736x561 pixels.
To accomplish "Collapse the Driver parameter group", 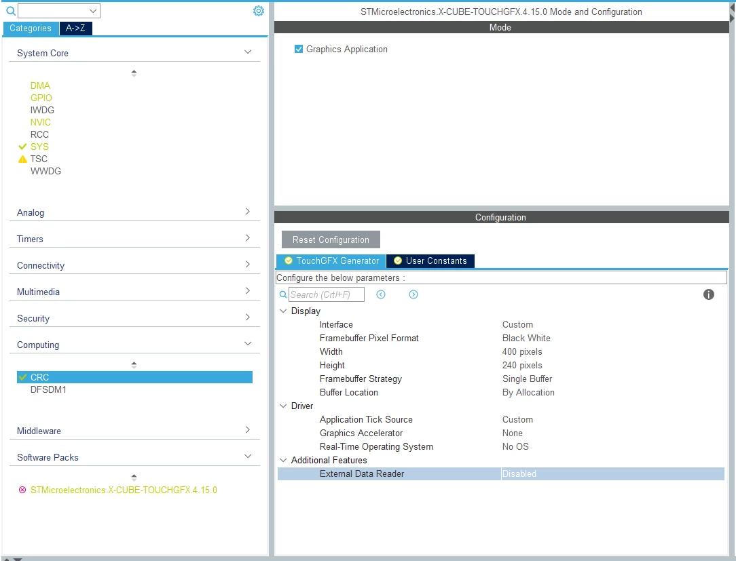I will click(x=283, y=406).
